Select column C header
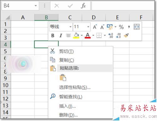157x121 pixels. (70, 18)
